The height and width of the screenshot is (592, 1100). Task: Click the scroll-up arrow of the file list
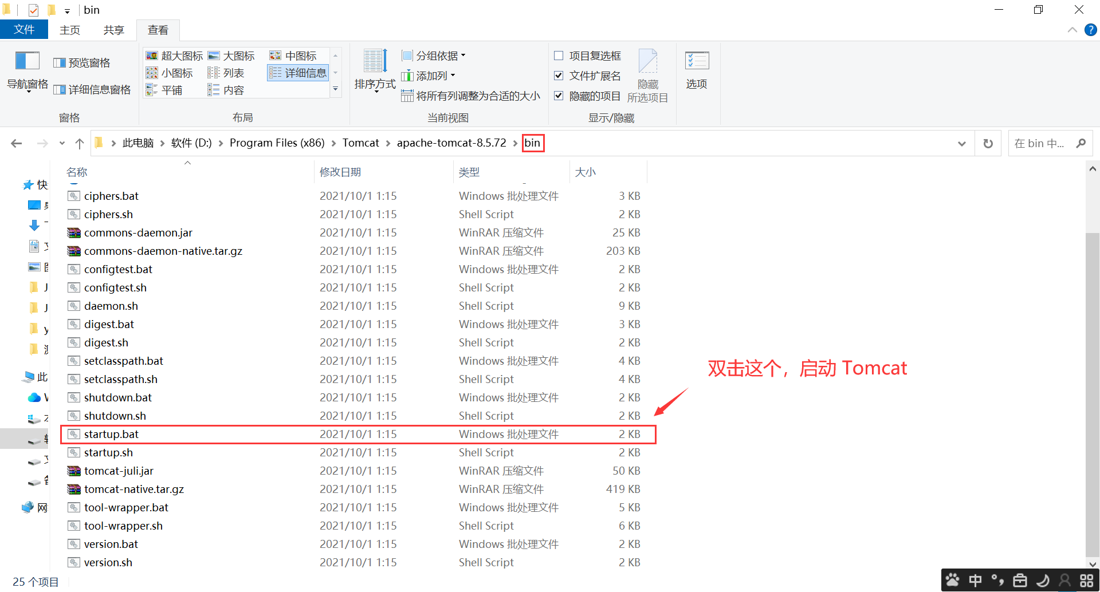1093,169
